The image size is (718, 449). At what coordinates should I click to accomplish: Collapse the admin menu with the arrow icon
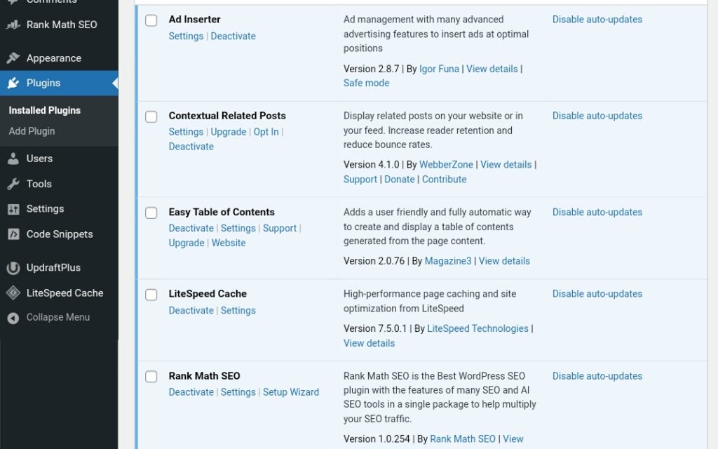pyautogui.click(x=13, y=318)
